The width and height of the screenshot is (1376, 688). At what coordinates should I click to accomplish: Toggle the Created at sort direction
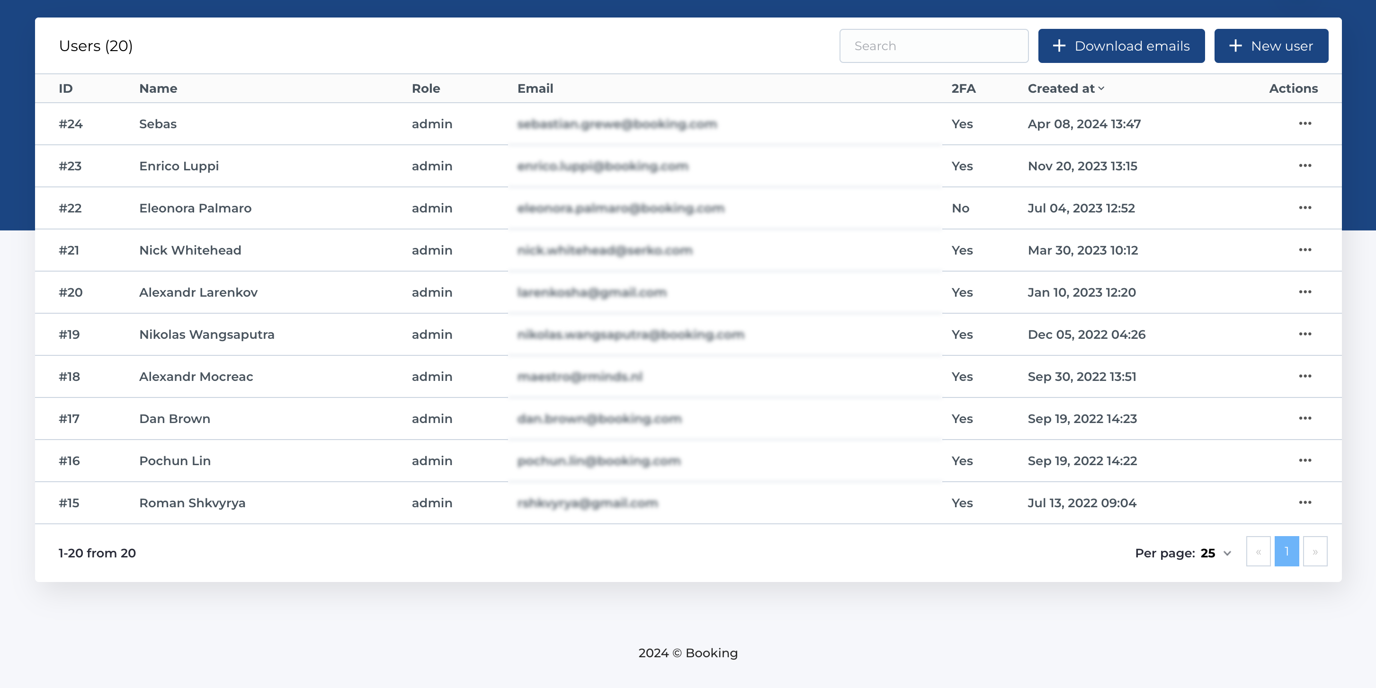(1066, 88)
